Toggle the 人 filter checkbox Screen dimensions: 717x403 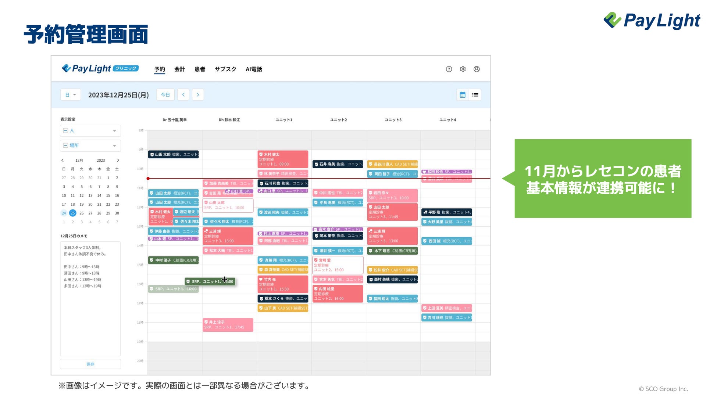pos(65,130)
